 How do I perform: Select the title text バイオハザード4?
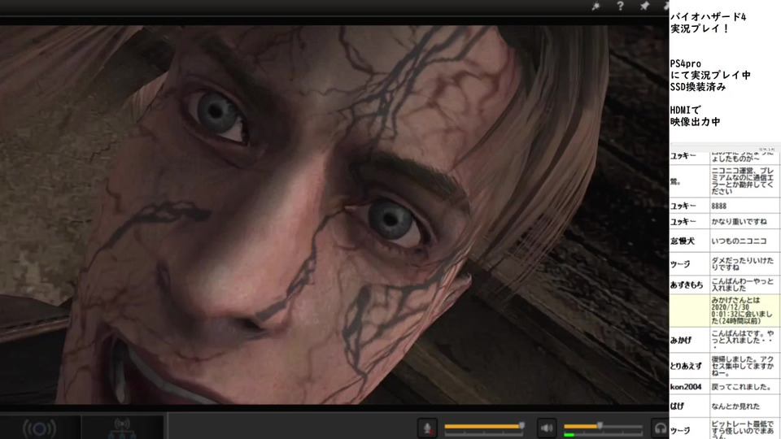[708, 17]
